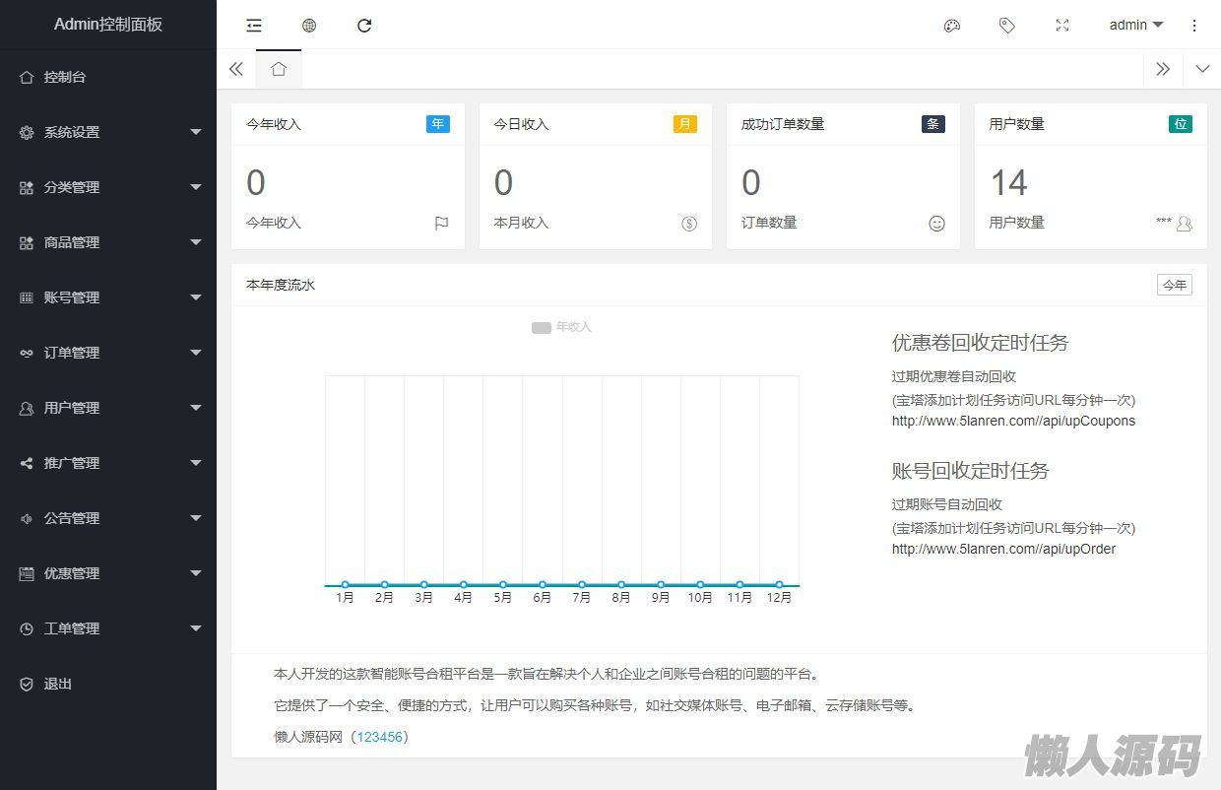The height and width of the screenshot is (790, 1221).
Task: Click the globe website icon
Action: (x=309, y=26)
